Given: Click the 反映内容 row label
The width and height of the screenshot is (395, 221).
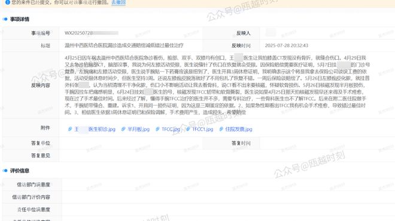Looking at the screenshot, I should click(x=41, y=85).
